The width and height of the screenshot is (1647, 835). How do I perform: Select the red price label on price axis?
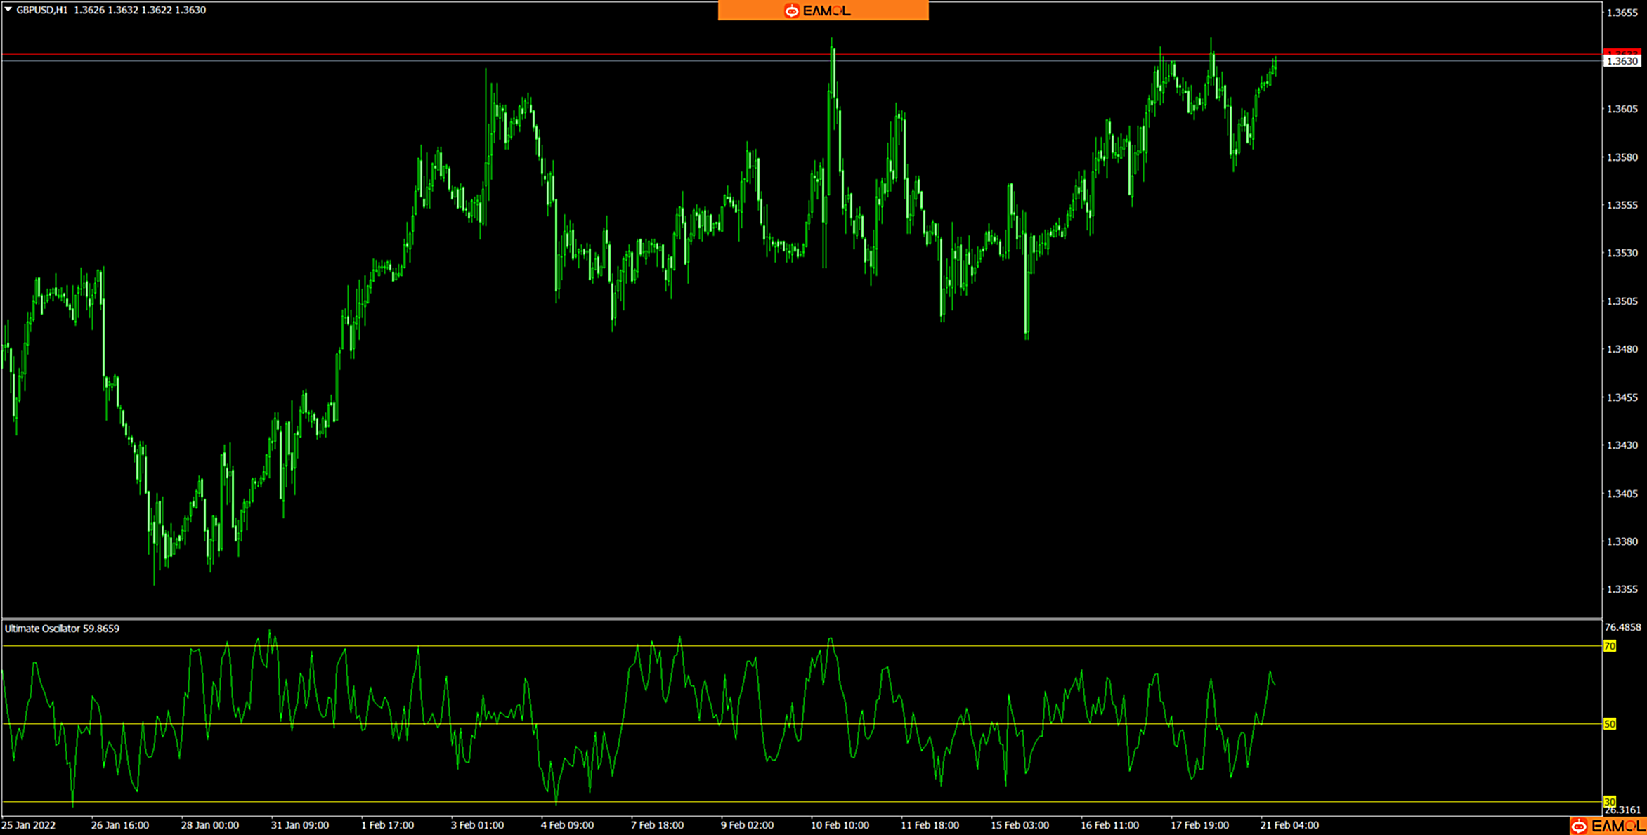point(1622,53)
